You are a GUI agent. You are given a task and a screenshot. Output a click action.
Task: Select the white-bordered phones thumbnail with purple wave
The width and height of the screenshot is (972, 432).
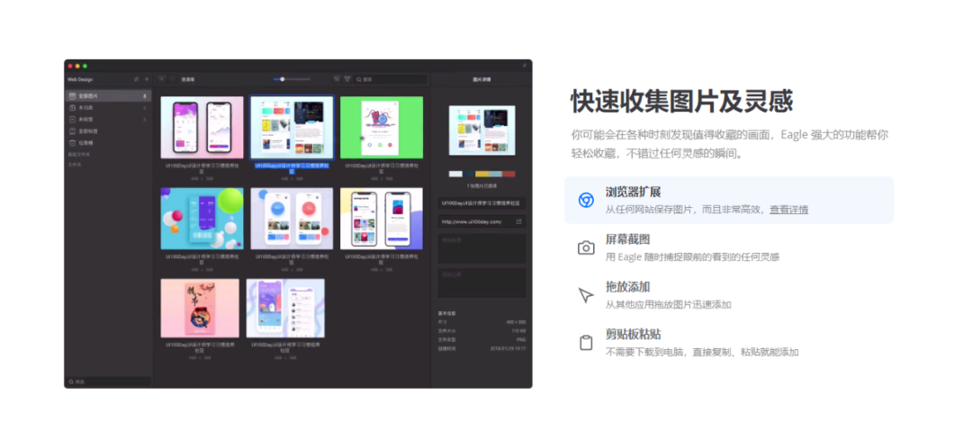pos(382,219)
